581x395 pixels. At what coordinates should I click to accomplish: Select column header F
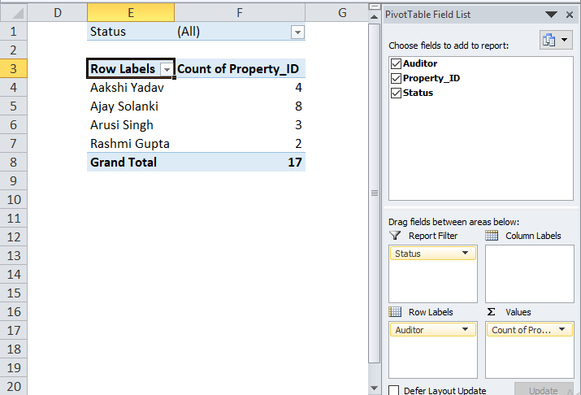click(x=239, y=12)
